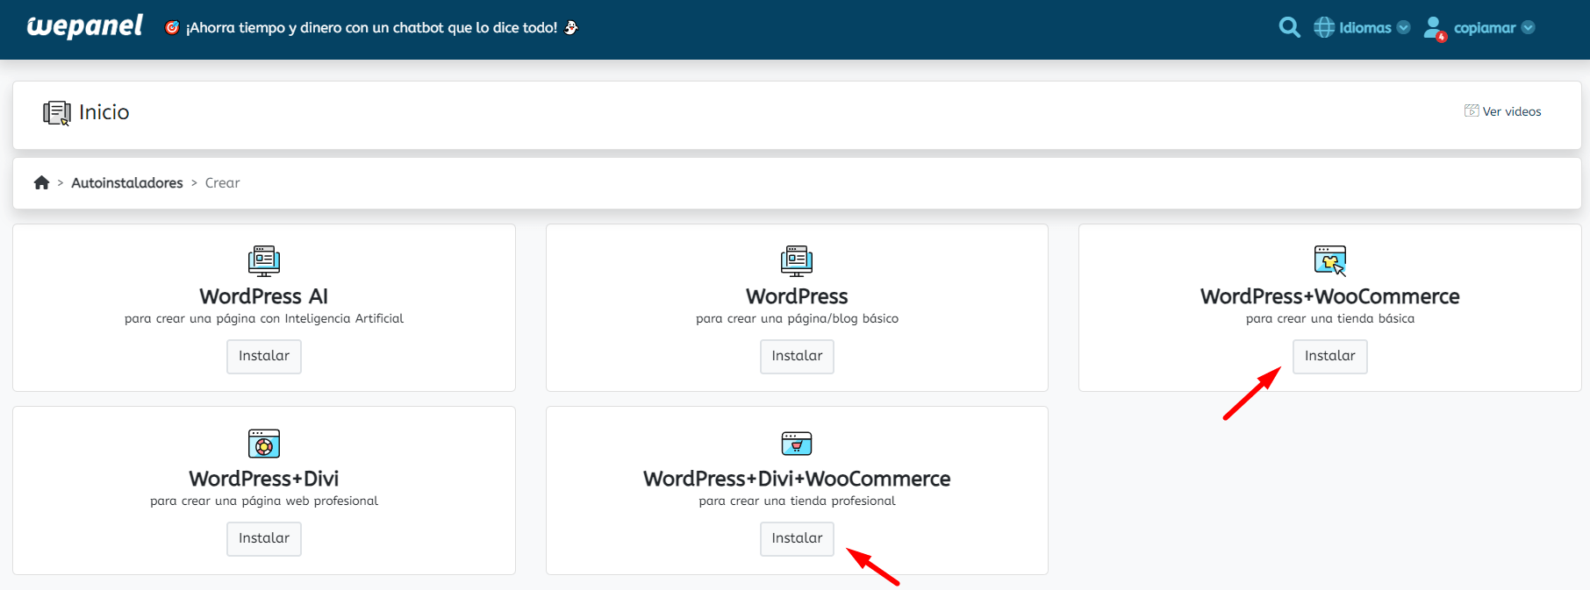
Task: Click the WordPress AI title
Action: pyautogui.click(x=264, y=296)
